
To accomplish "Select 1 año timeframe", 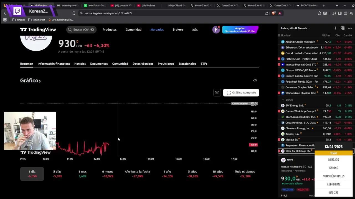I will coord(167,174).
